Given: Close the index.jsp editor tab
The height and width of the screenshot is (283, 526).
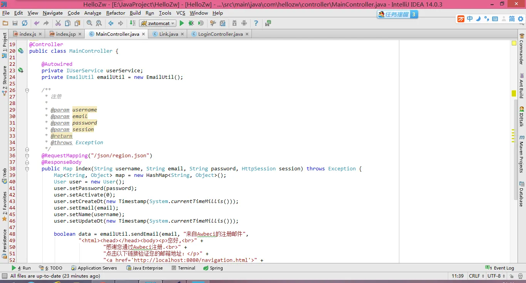Looking at the screenshot, I should click(x=80, y=34).
